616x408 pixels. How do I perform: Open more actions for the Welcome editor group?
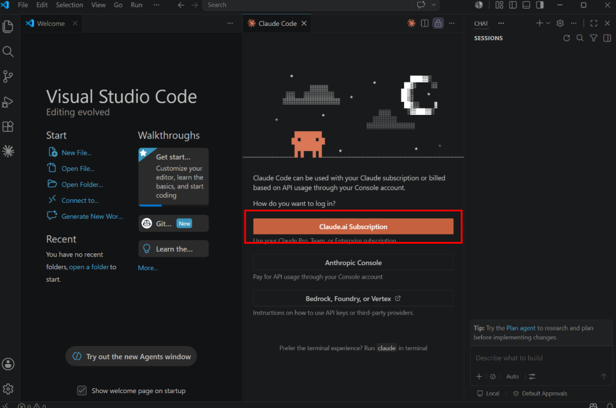point(230,23)
